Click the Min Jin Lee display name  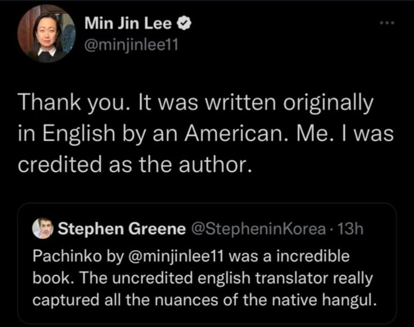[x=128, y=24]
